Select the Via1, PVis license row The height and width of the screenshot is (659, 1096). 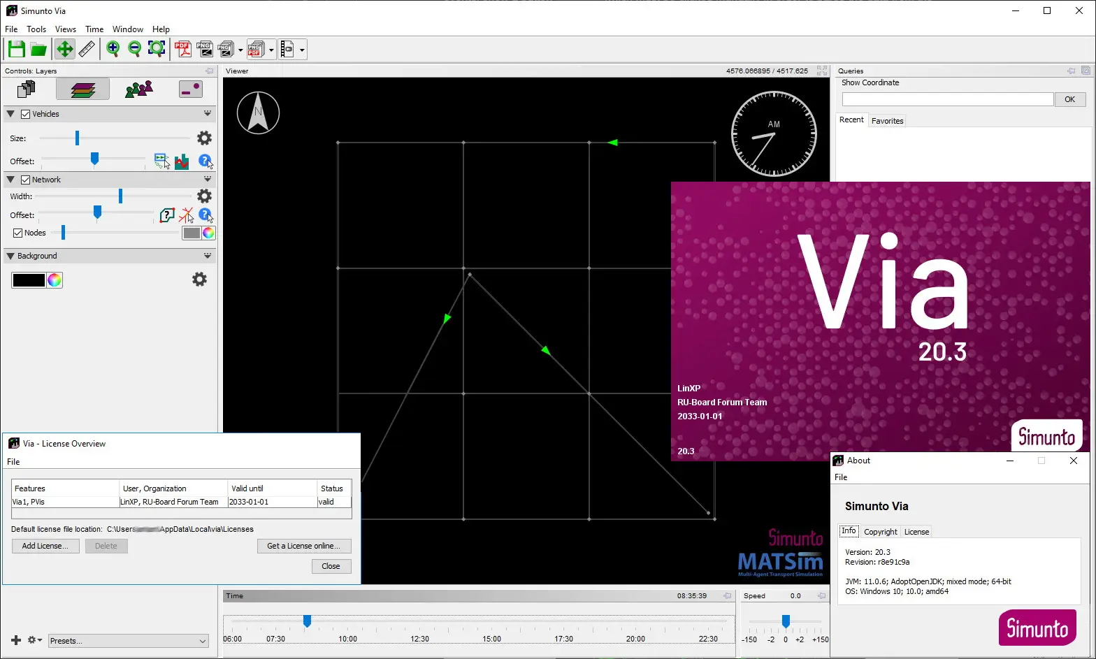coord(181,502)
